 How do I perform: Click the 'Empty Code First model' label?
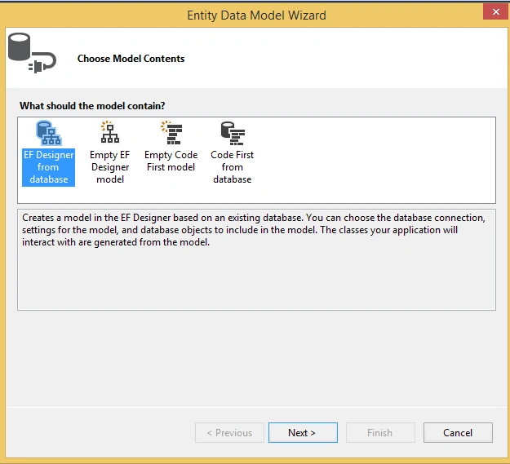[171, 161]
